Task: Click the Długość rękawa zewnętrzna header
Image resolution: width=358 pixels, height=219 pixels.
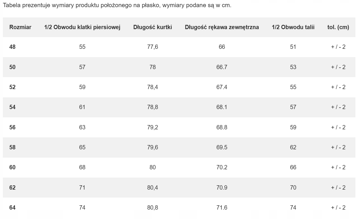Action: (x=222, y=27)
